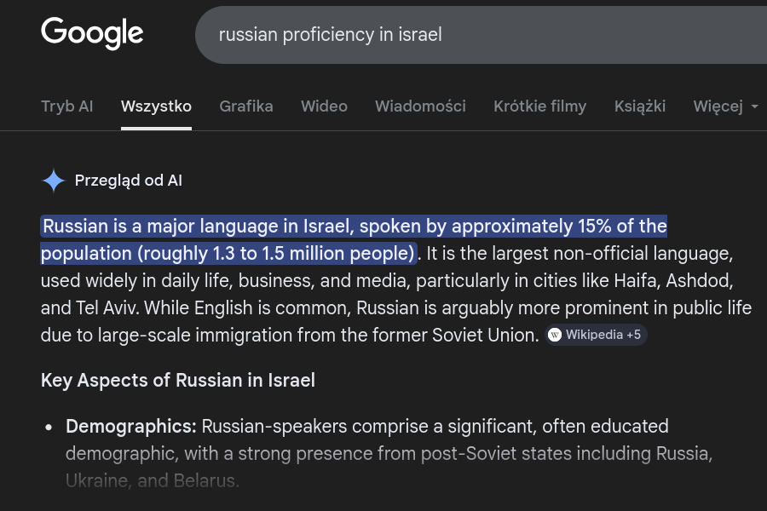Click the AI overview sparkle icon
767x511 pixels.
coord(54,181)
